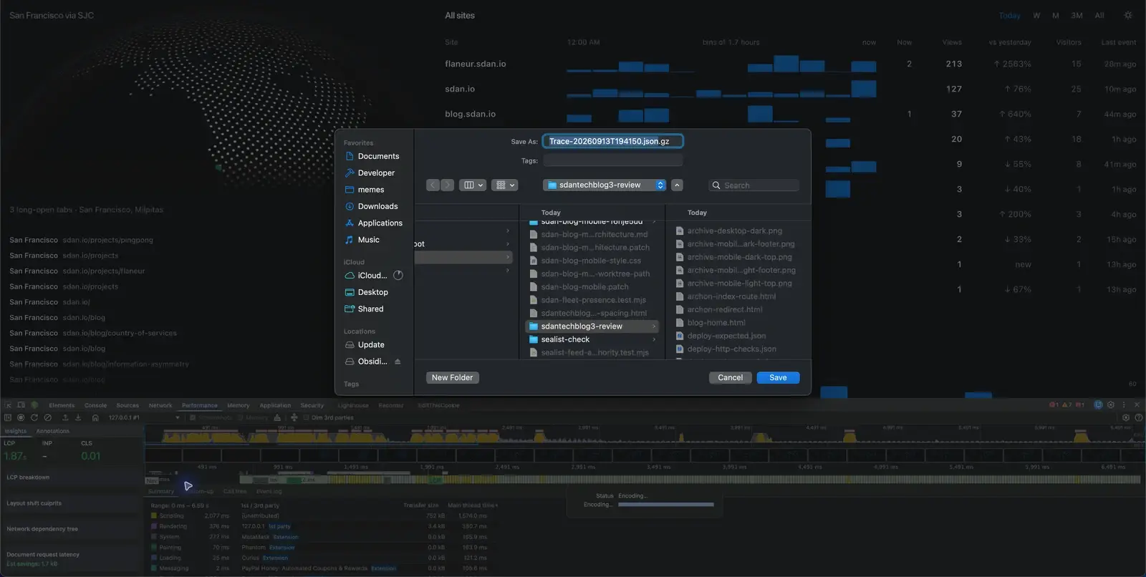Open sdantechblog3-review path popup
This screenshot has width=1146, height=577.
[605, 185]
